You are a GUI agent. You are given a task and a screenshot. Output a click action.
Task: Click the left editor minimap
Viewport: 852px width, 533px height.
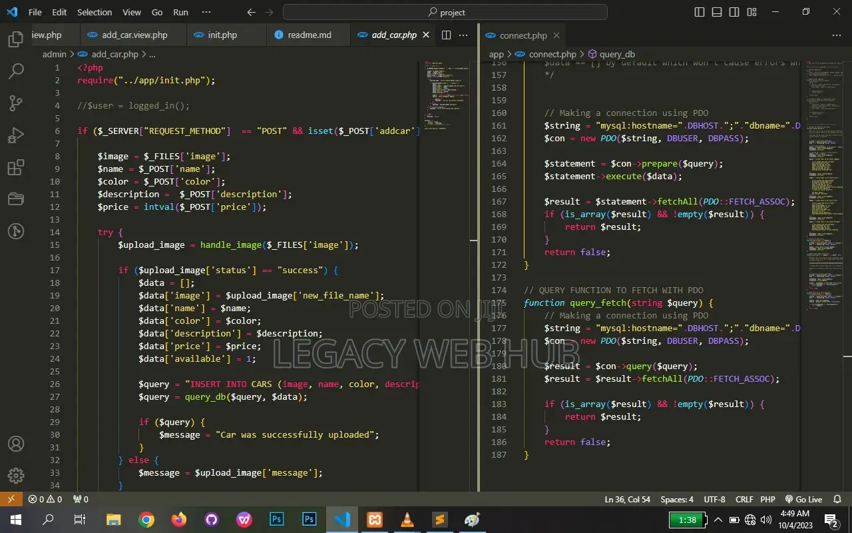pyautogui.click(x=447, y=275)
